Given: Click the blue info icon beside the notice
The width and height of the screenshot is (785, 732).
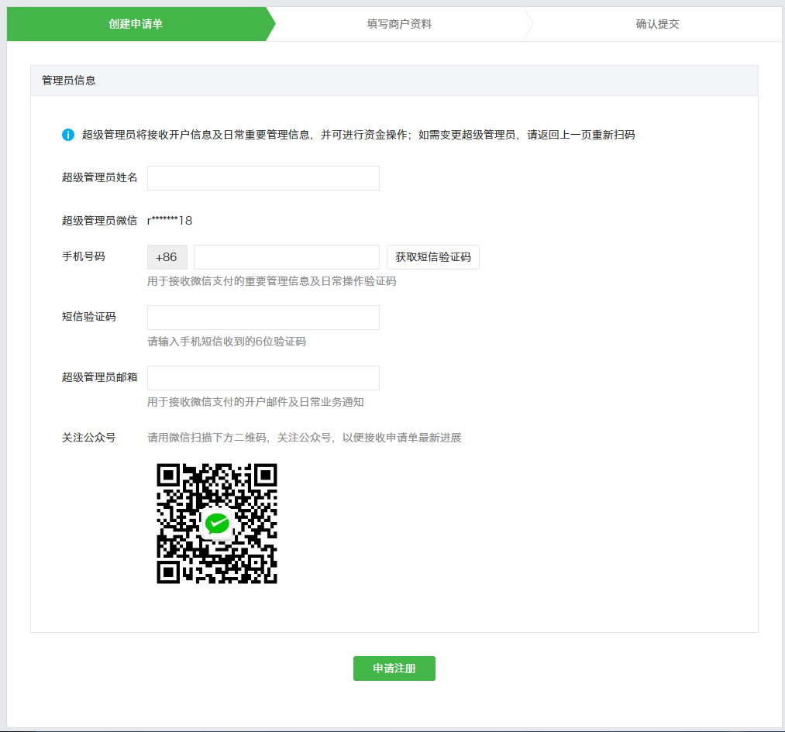Looking at the screenshot, I should click(x=68, y=135).
